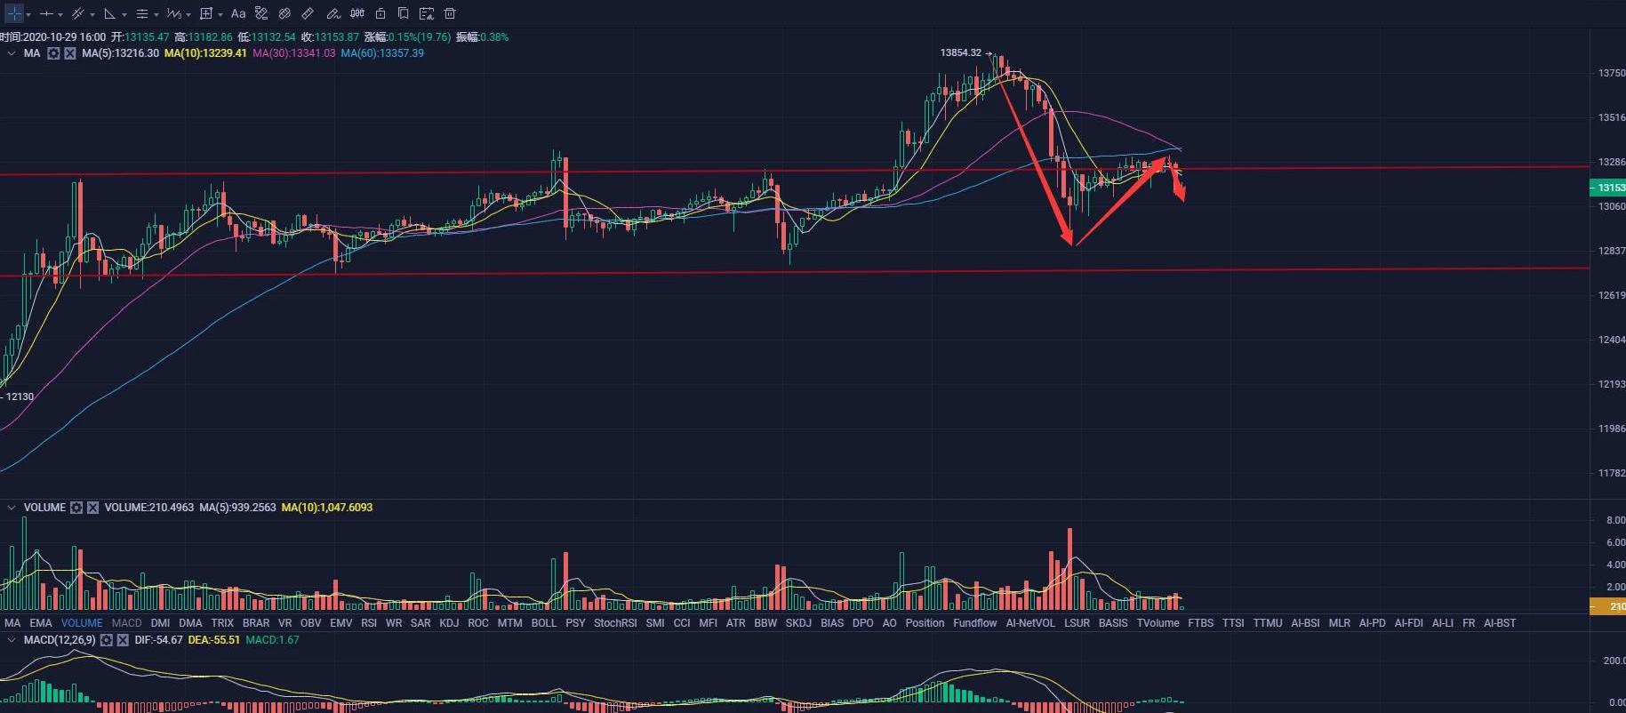Select the horizontal line drawing tool

coord(46,13)
